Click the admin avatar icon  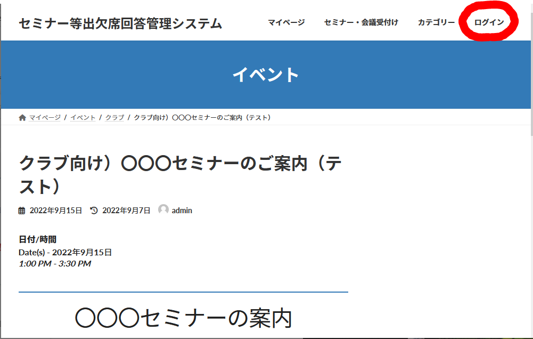tap(163, 210)
